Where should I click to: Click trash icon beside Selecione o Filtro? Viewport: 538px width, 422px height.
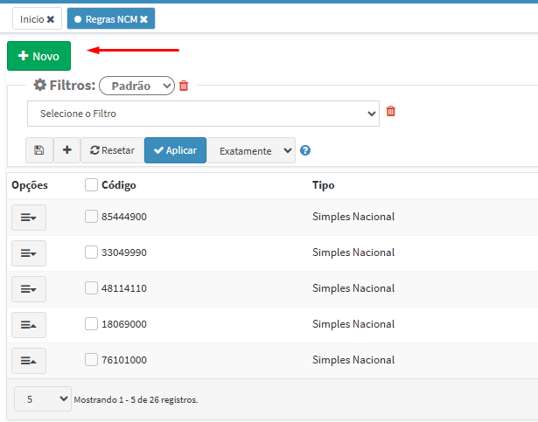pyautogui.click(x=391, y=112)
